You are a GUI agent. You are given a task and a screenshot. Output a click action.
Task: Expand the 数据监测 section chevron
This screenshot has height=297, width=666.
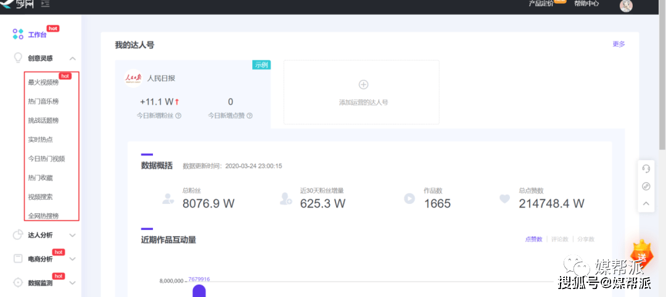(73, 283)
